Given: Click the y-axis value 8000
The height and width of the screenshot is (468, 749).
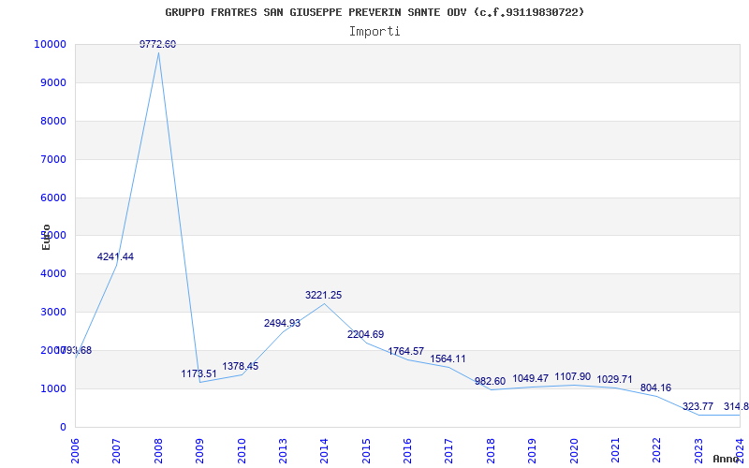Looking at the screenshot, I should (52, 122).
